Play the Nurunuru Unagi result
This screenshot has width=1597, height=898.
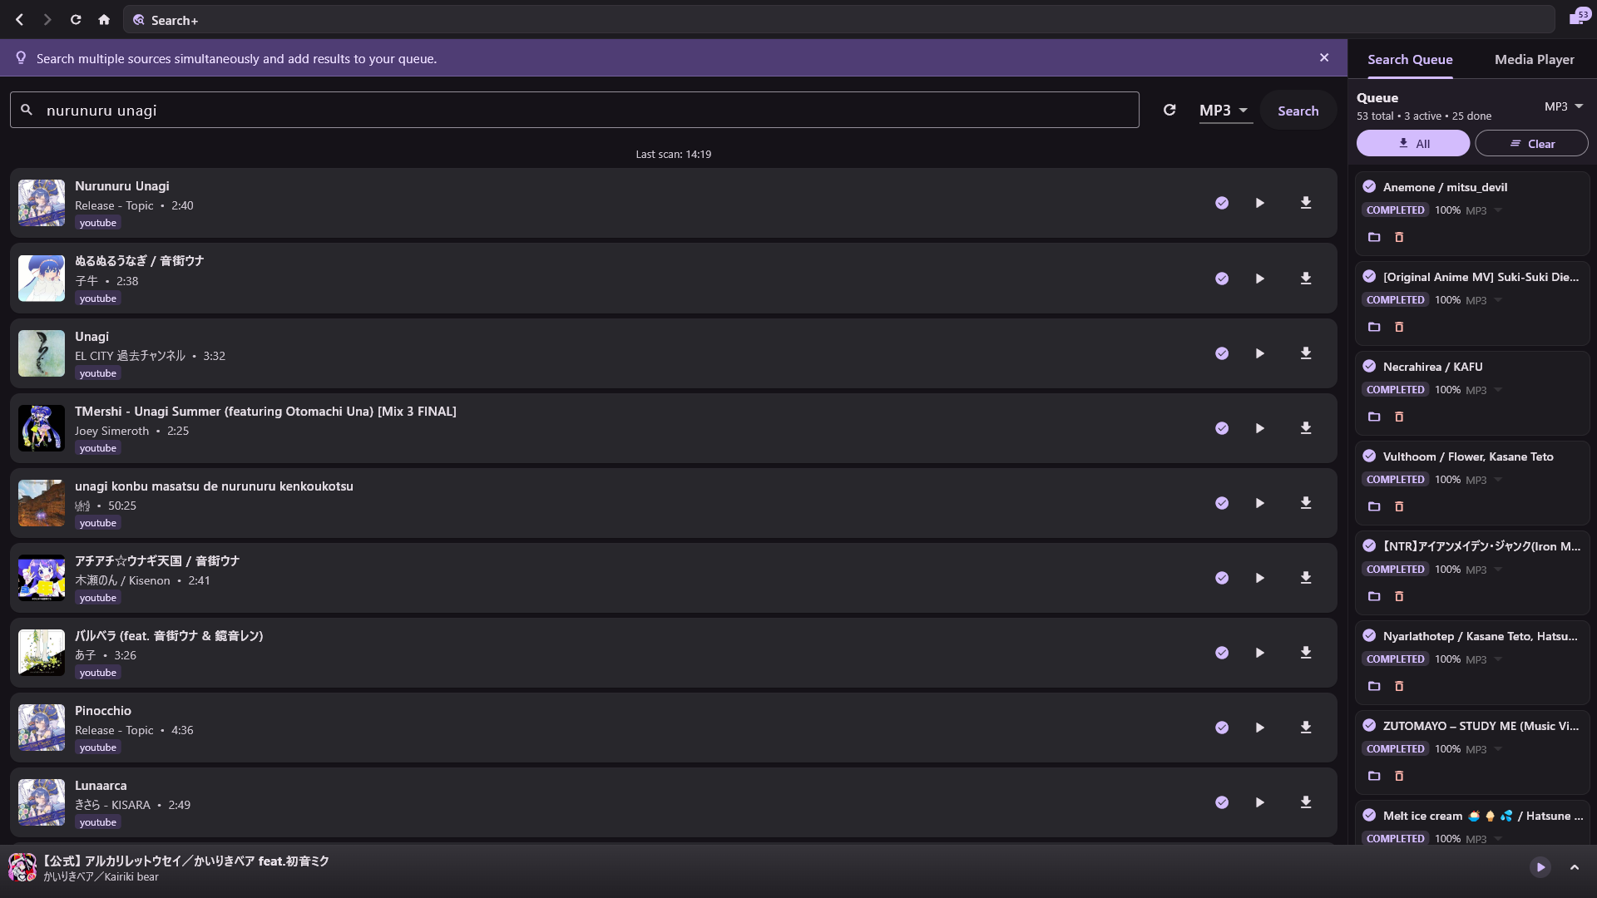click(x=1259, y=203)
